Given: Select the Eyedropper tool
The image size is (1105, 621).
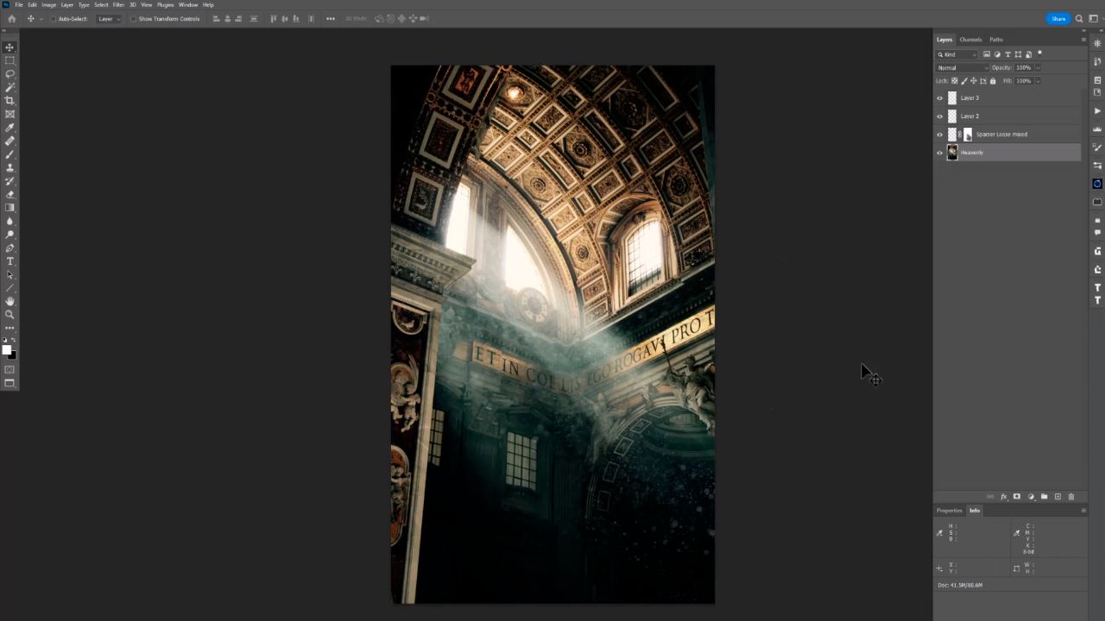Looking at the screenshot, I should click(x=9, y=128).
